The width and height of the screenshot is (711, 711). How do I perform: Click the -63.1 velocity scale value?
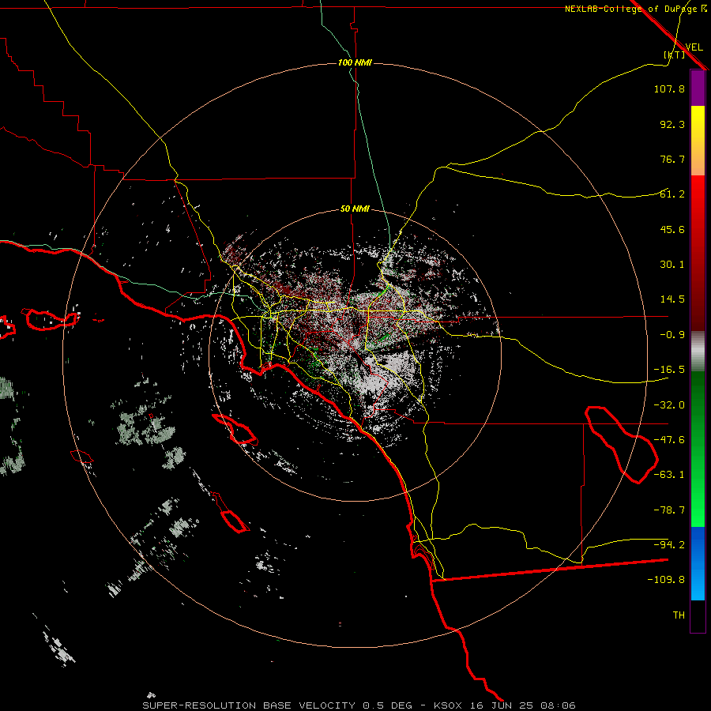[669, 475]
